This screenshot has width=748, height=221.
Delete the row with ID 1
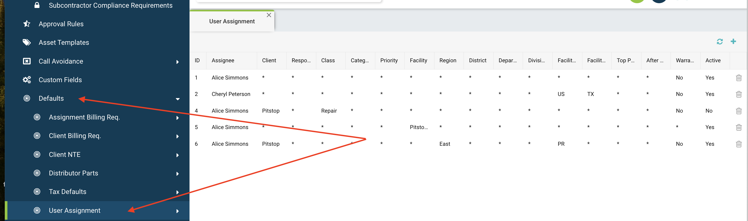(x=738, y=78)
